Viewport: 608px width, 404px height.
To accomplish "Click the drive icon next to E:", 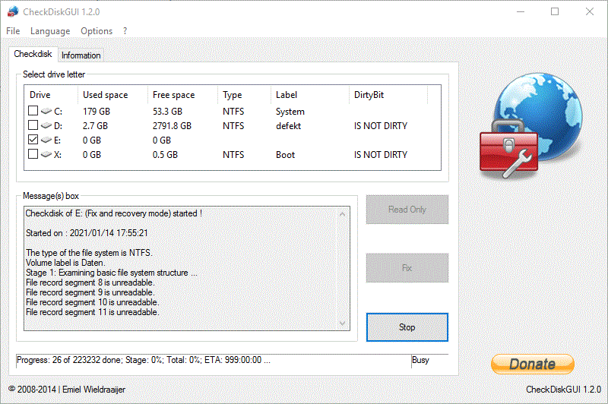I will 46,140.
